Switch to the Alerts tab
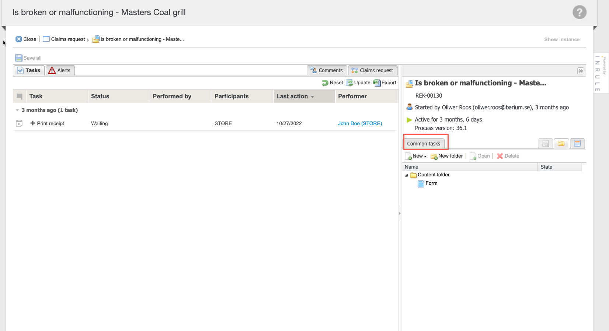 tap(60, 70)
